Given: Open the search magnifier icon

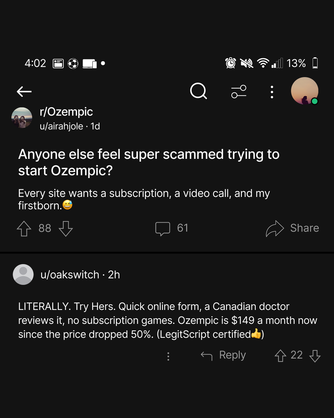Looking at the screenshot, I should [x=199, y=91].
